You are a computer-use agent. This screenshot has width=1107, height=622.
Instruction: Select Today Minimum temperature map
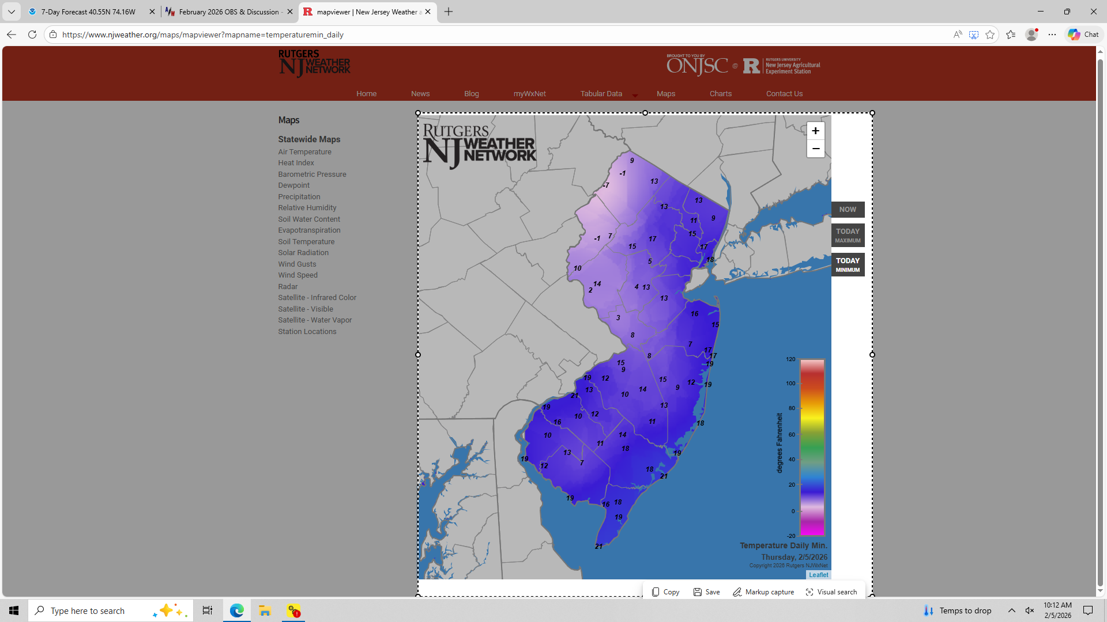pos(848,264)
